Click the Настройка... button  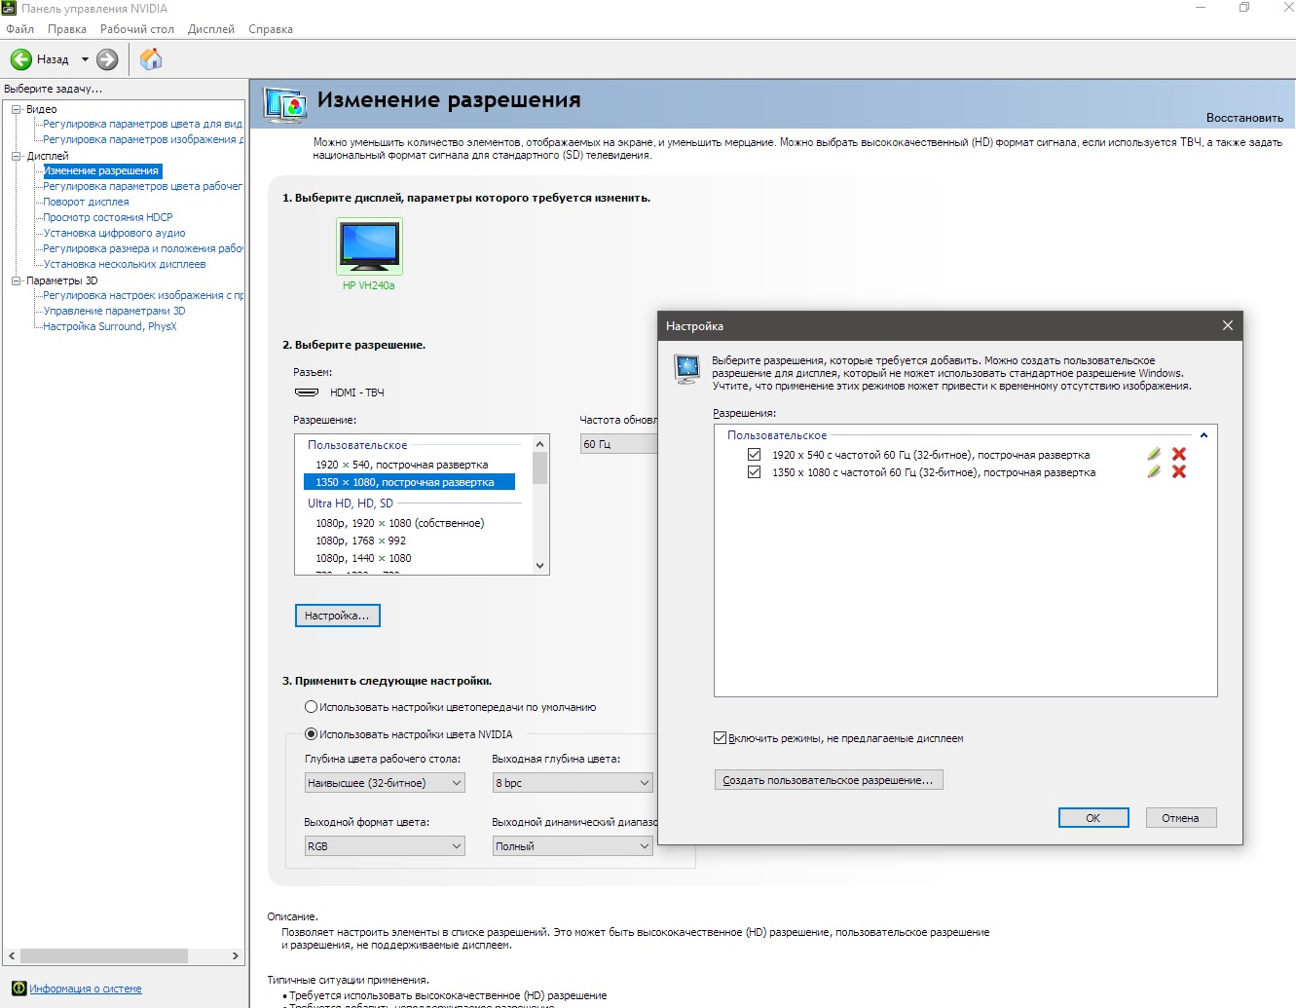coord(337,616)
